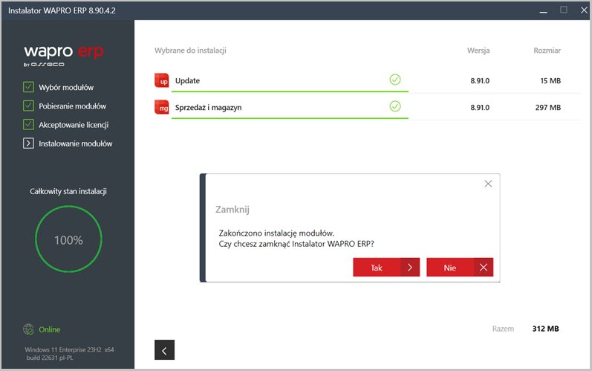
Task: Click the Windows 11 Enterprise build info text
Action: point(69,354)
